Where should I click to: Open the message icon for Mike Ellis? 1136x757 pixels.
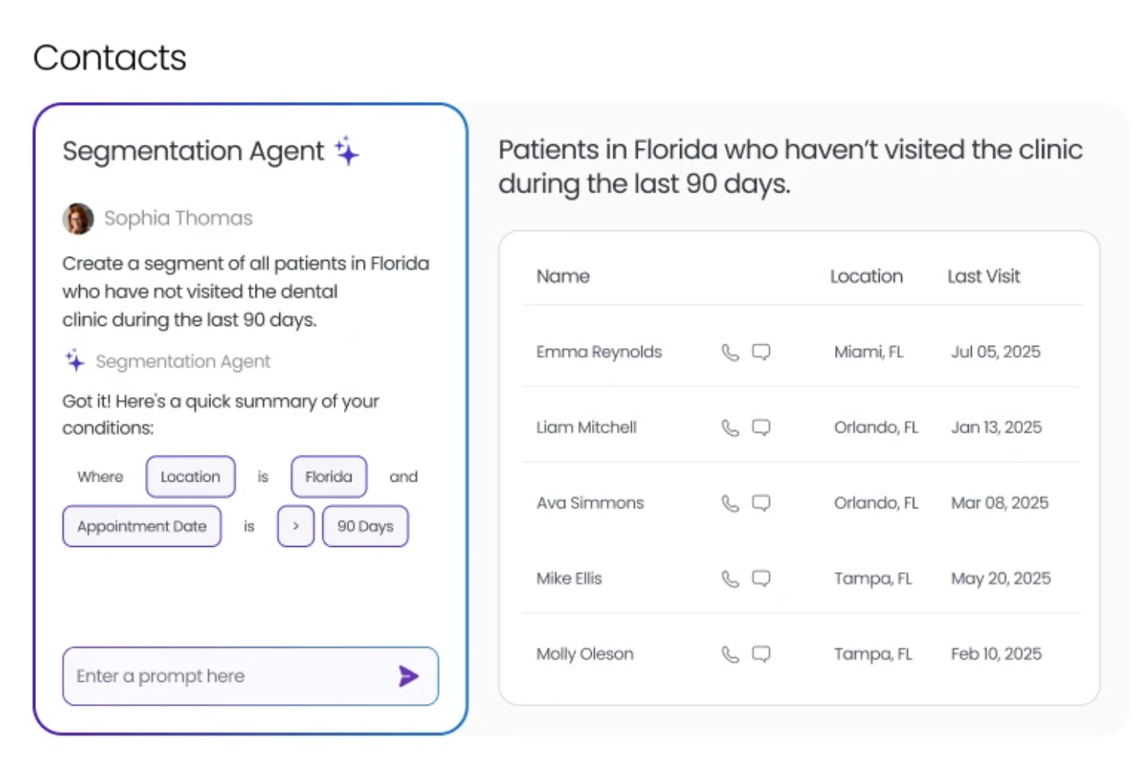(761, 578)
